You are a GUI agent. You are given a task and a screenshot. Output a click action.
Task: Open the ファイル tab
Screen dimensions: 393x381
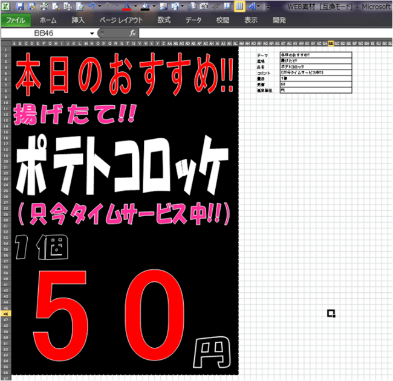tap(16, 20)
